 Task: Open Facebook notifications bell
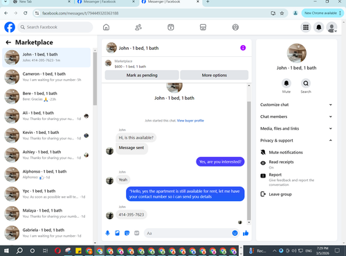[x=319, y=27]
